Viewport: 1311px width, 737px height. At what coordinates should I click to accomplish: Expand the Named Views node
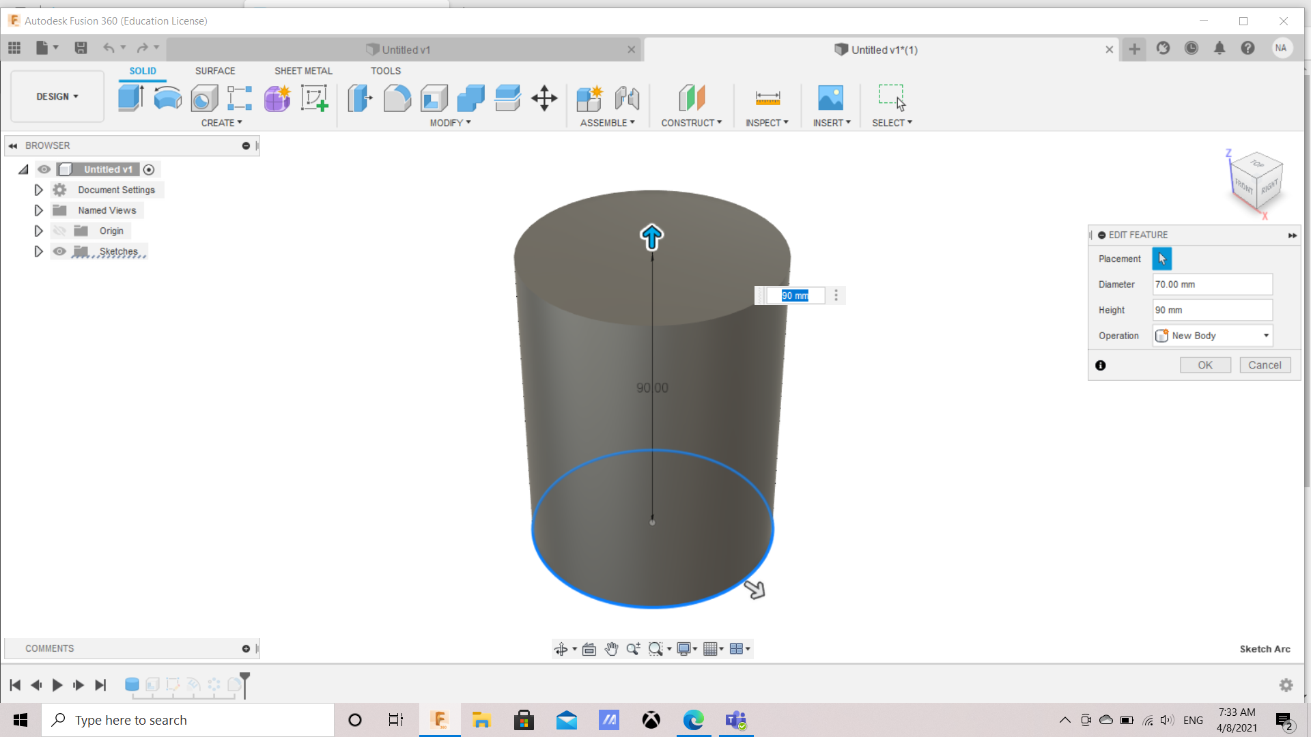coord(38,210)
